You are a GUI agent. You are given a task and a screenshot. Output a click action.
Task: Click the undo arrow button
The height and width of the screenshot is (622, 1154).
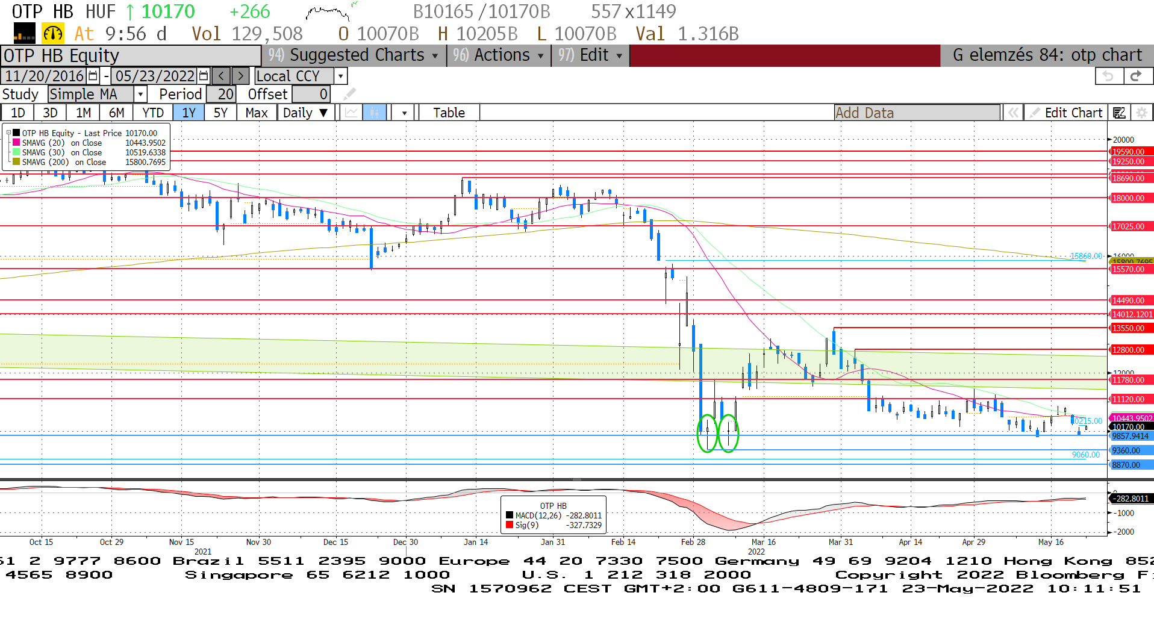point(1108,76)
